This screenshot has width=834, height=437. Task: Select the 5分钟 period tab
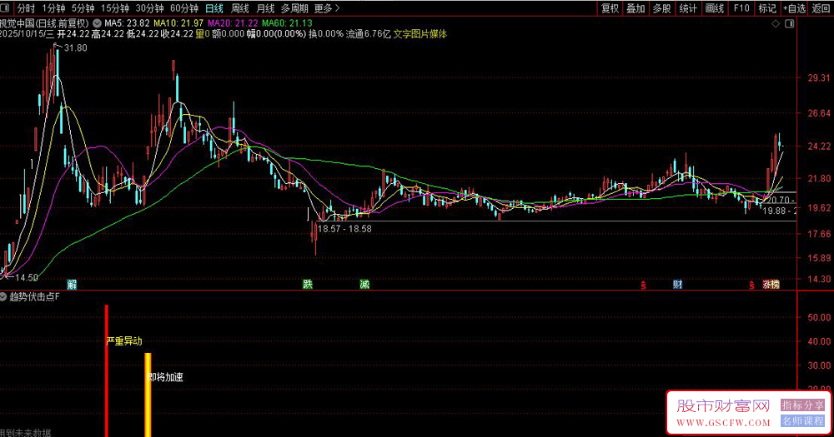tap(83, 8)
